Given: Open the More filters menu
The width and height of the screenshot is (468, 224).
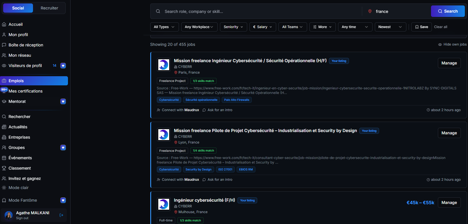Looking at the screenshot, I should (x=322, y=27).
